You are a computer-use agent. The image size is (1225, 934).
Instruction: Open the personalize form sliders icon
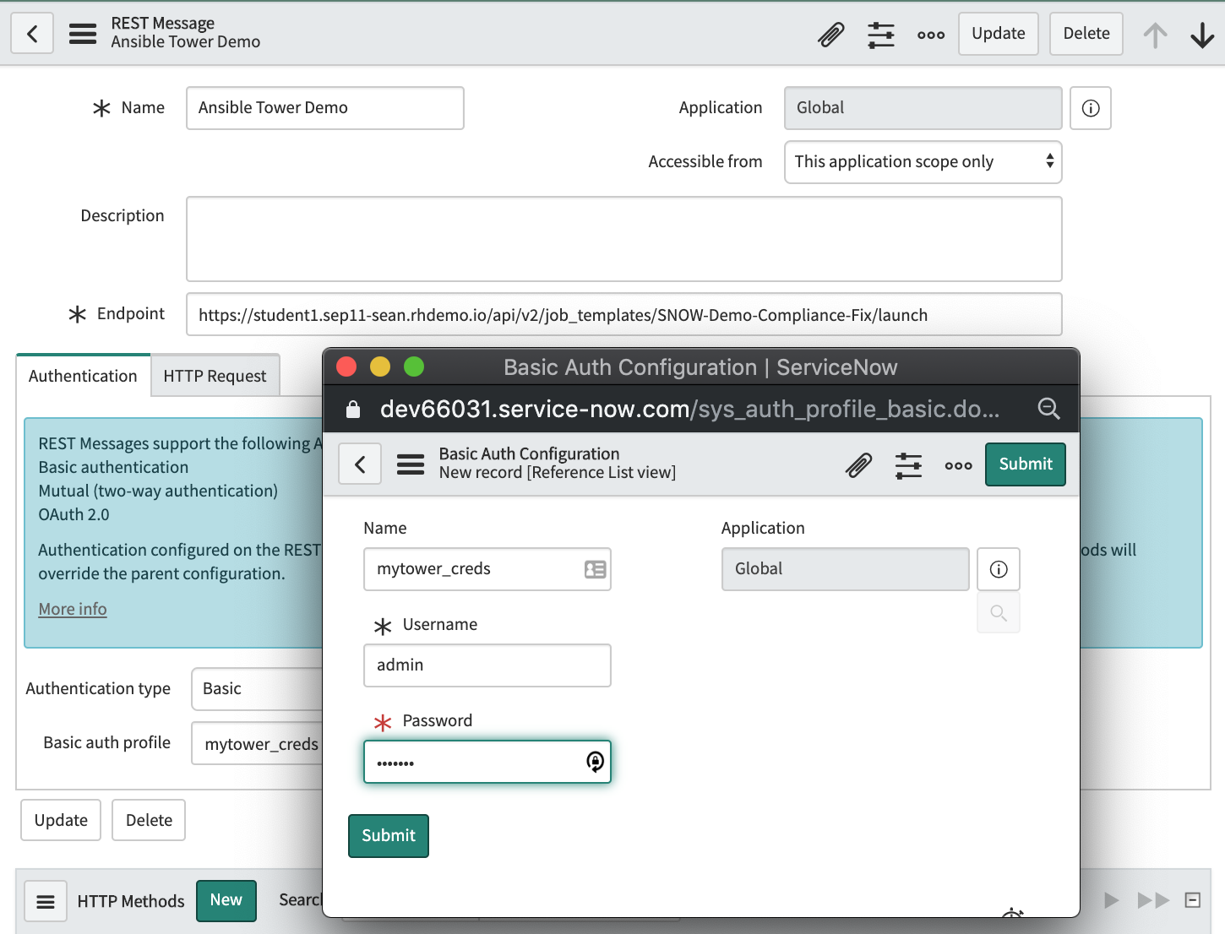[x=881, y=34]
